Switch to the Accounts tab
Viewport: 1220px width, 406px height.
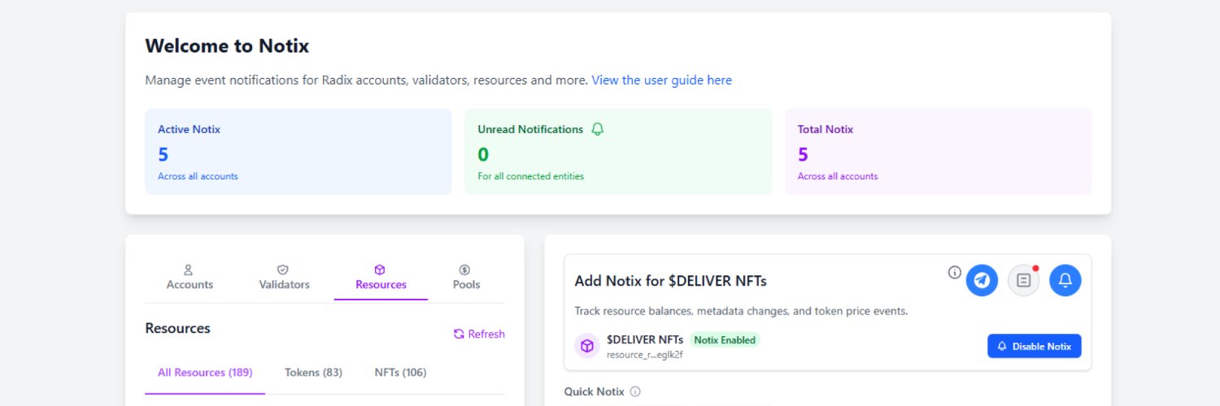190,277
